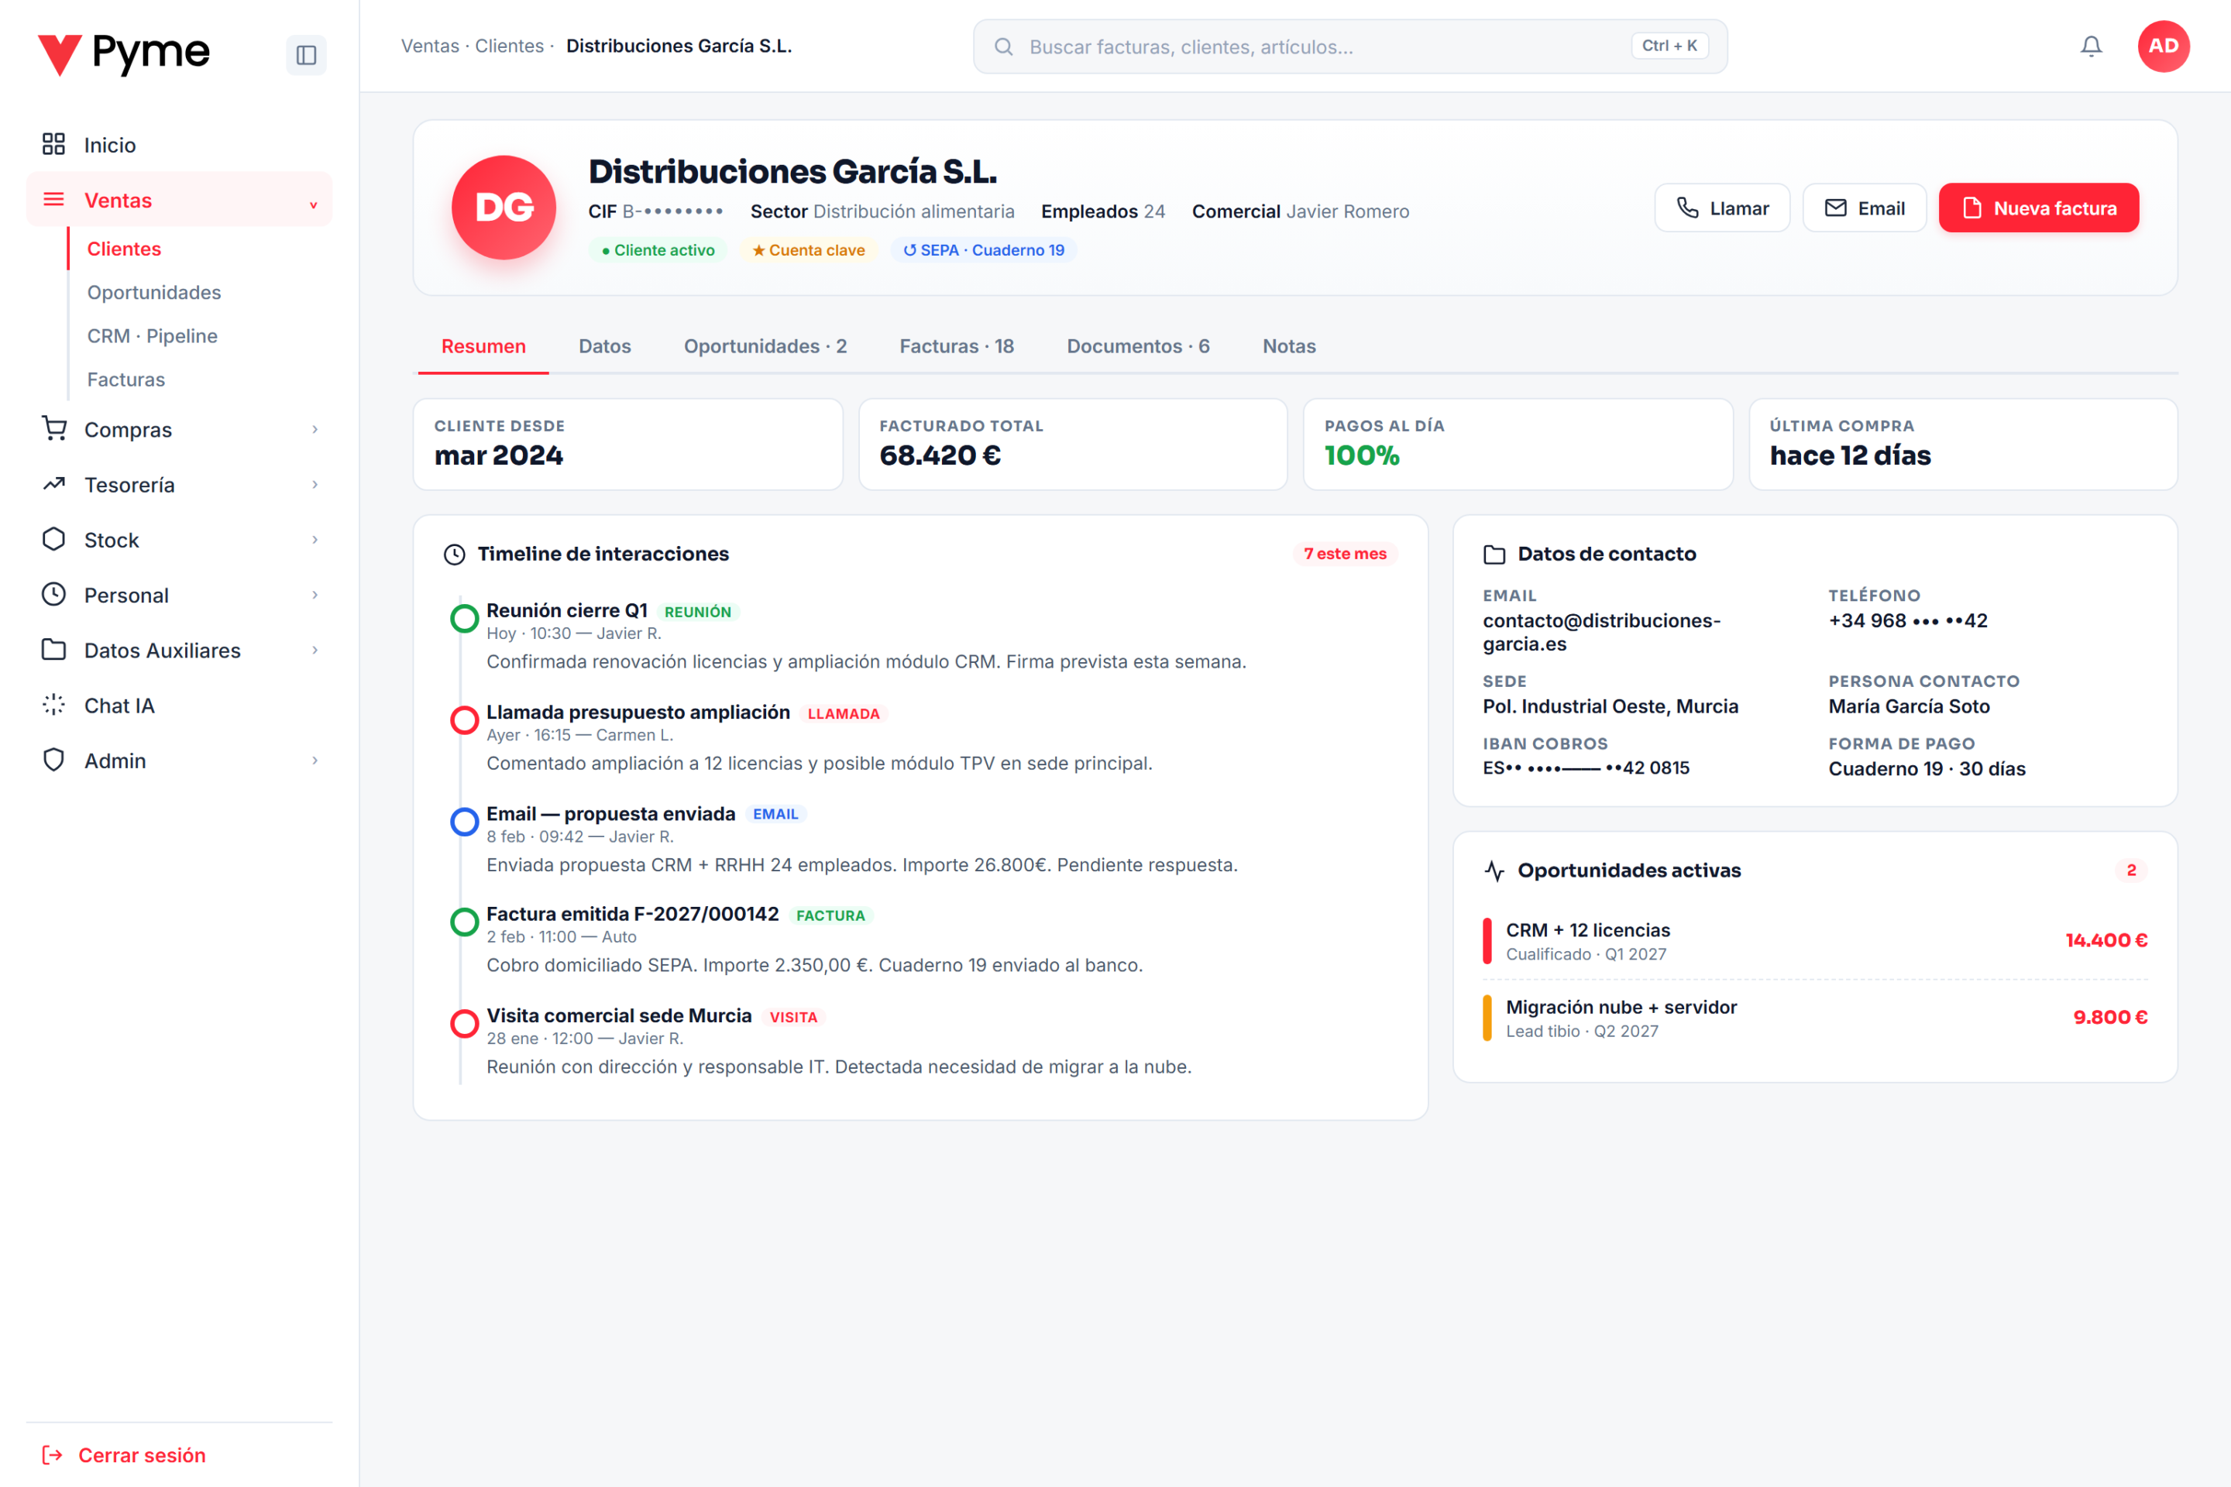Go to Ventas in the breadcrumb
The height and width of the screenshot is (1487, 2231).
(430, 46)
